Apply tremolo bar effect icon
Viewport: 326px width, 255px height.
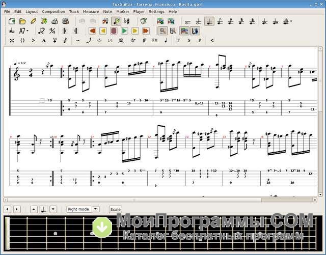coord(99,41)
